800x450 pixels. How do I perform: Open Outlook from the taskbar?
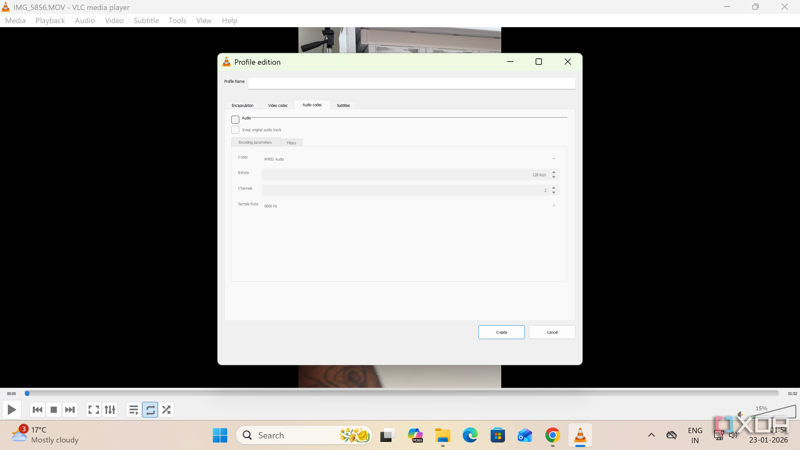[x=525, y=435]
